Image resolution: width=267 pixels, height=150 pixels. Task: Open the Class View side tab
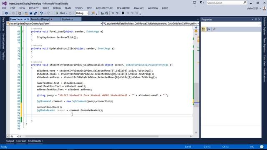[x=264, y=60]
